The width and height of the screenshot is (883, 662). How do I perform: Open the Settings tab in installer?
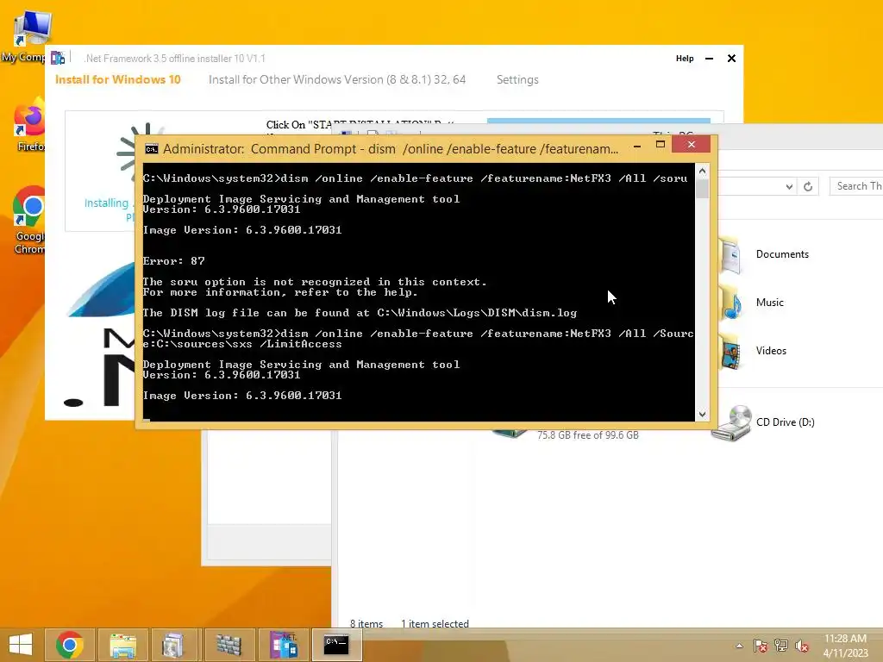517,79
